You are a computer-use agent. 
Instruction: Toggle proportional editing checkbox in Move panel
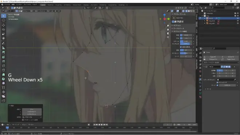23,120
